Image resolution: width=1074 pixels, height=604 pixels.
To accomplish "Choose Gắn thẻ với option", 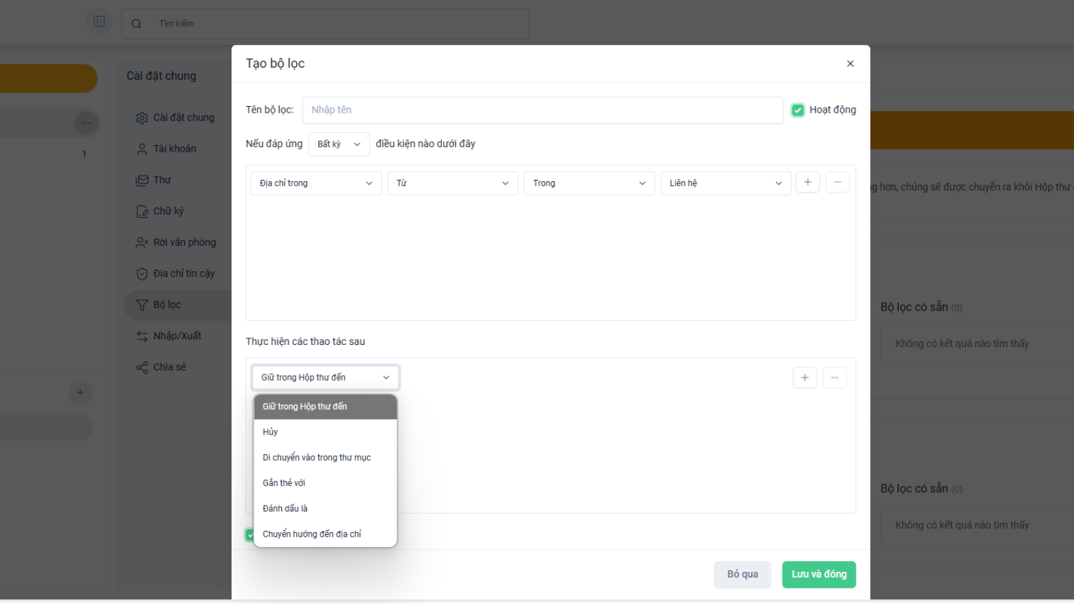I will click(x=326, y=483).
